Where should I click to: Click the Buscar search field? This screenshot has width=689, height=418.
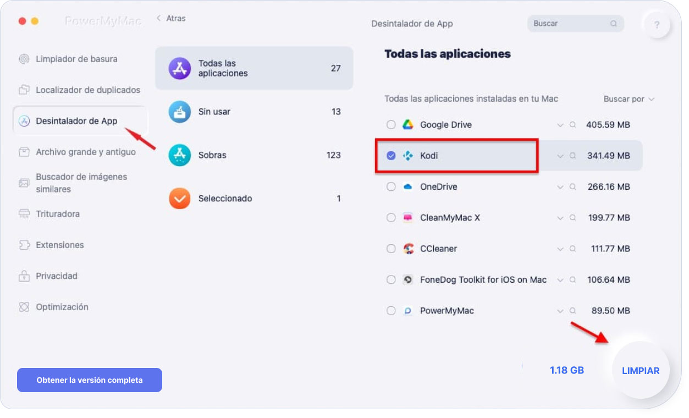pos(575,24)
